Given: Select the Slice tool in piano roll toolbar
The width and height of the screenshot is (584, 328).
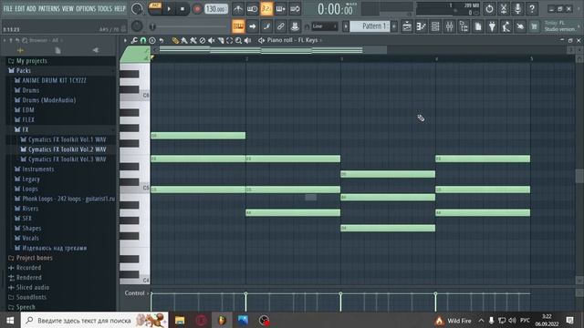Looking at the screenshot, I should 221,40.
